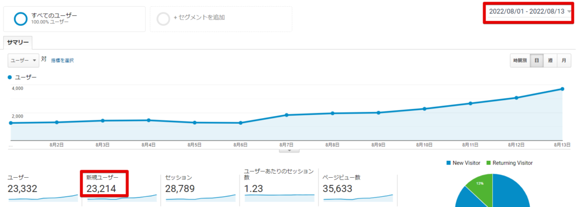The width and height of the screenshot is (576, 207).
Task: Click the blue New Visitor legend swatch
Action: pyautogui.click(x=448, y=163)
